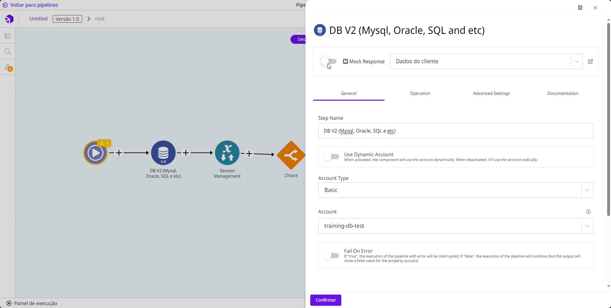Viewport: 611px width, 308px height.
Task: Click the Account info icon
Action: coord(589,212)
